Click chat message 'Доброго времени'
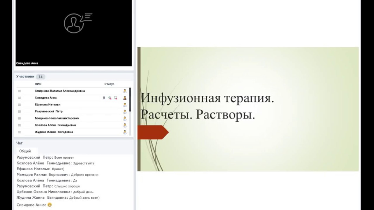Viewport: 374px width, 210px height. (x=85, y=175)
